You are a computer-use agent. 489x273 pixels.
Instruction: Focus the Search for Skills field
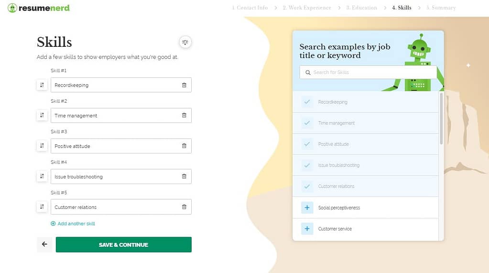368,72
